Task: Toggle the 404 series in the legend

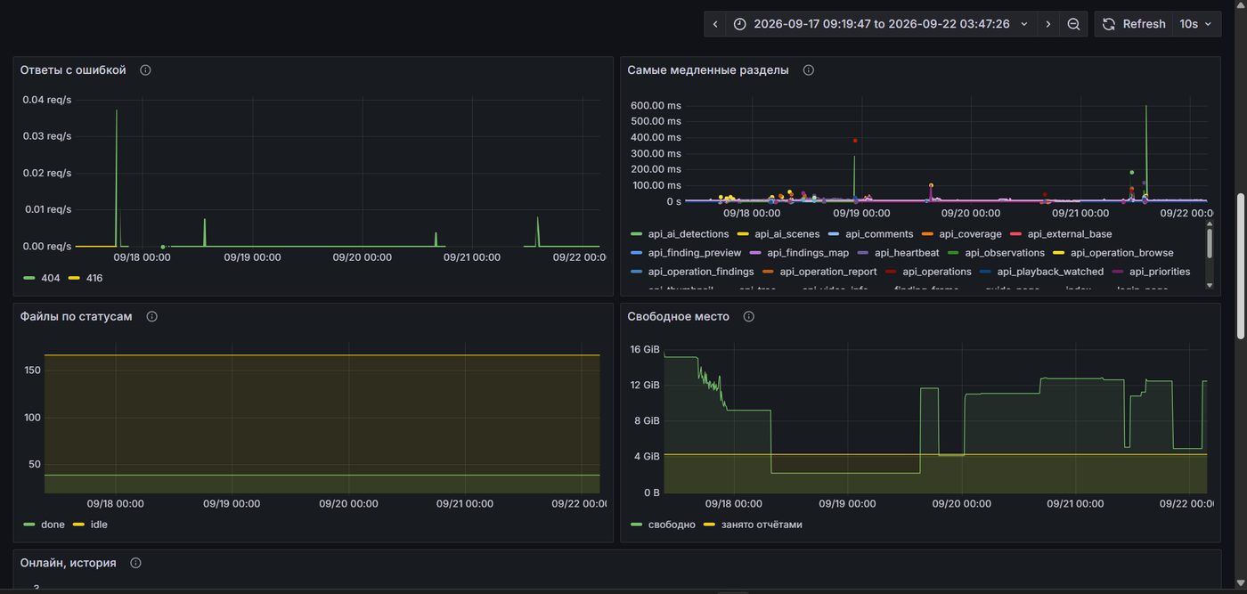Action: [51, 278]
